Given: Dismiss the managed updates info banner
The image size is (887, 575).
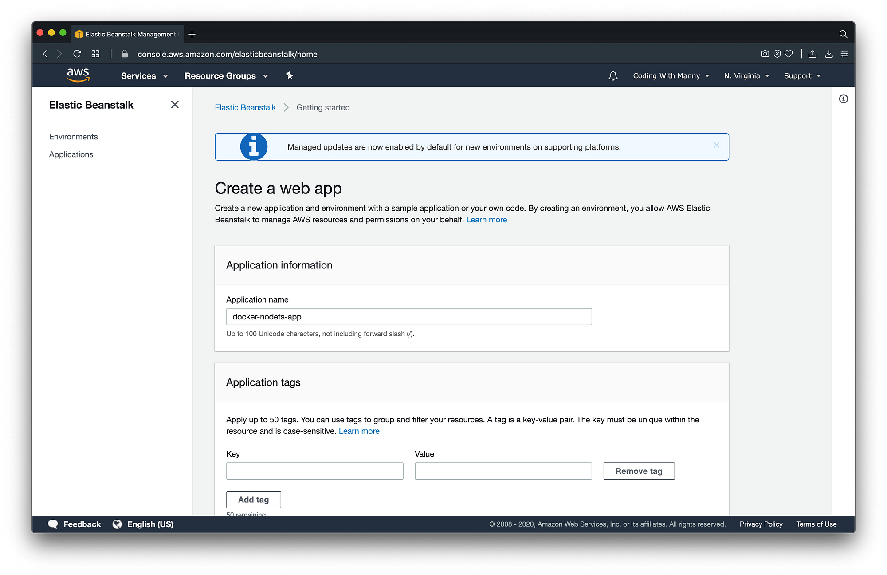Looking at the screenshot, I should [x=716, y=145].
